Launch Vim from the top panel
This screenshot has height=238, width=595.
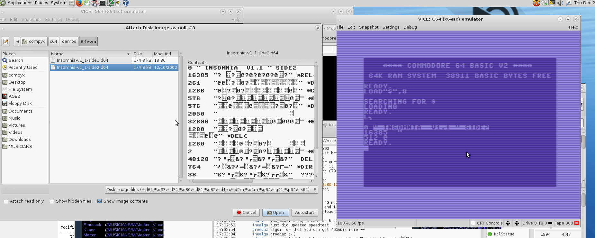pyautogui.click(x=110, y=3)
